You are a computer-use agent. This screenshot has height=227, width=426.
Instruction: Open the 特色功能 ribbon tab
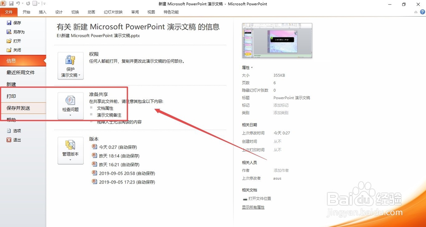pos(171,12)
